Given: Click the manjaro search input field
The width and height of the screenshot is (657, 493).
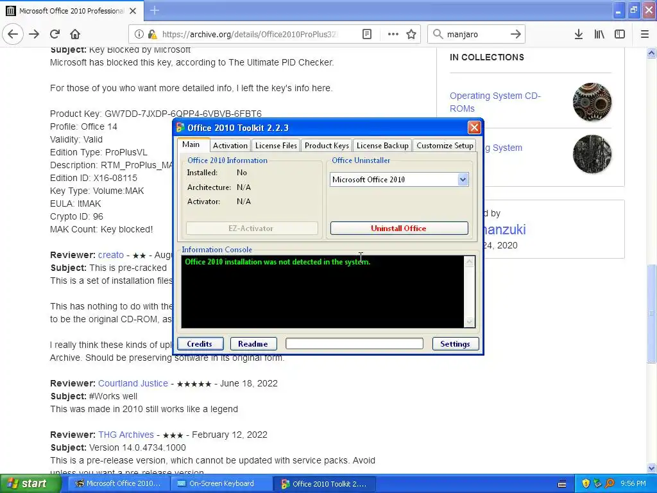Looking at the screenshot, I should click(475, 35).
